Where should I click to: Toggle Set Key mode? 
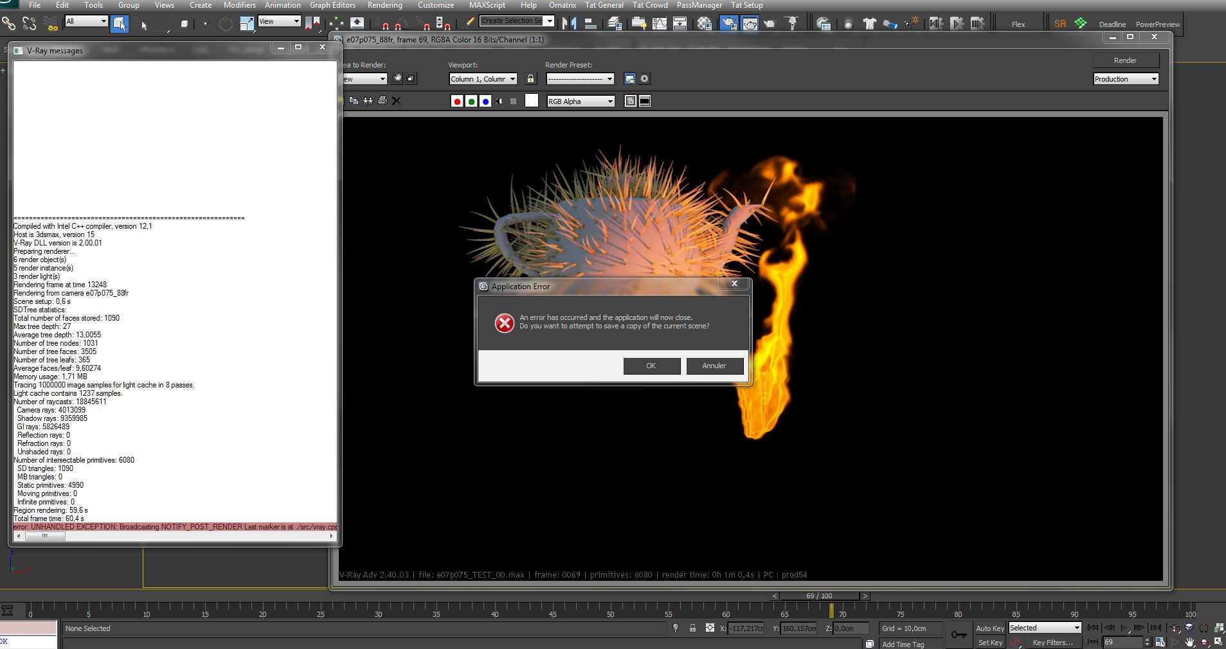(x=990, y=643)
